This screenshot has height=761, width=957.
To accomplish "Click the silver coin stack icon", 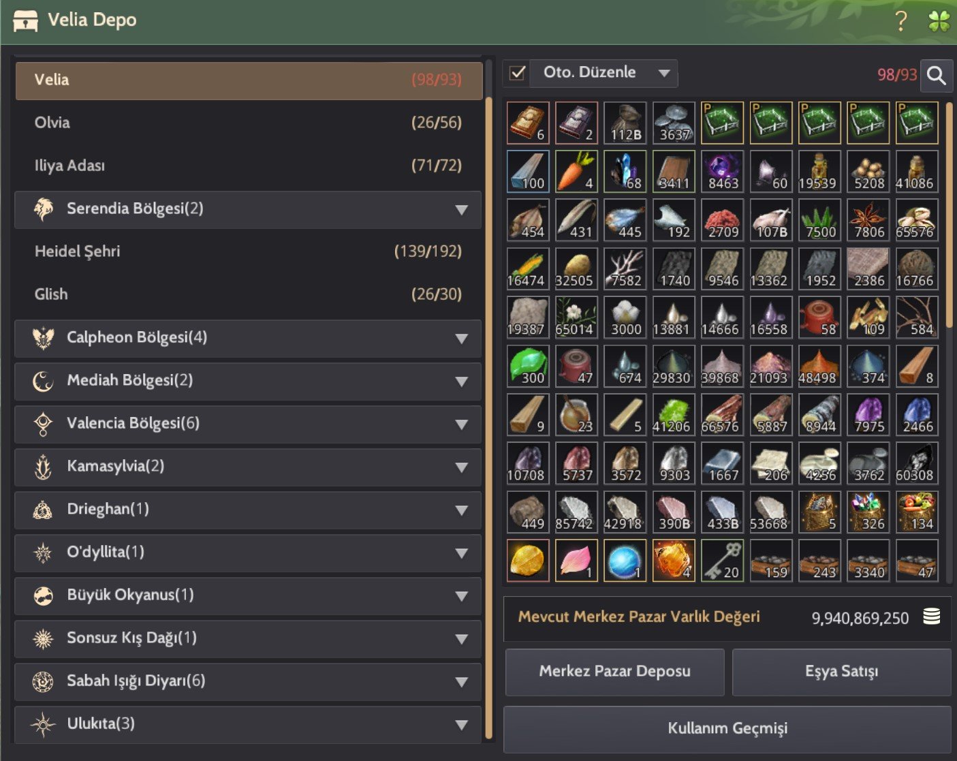I will (x=931, y=617).
